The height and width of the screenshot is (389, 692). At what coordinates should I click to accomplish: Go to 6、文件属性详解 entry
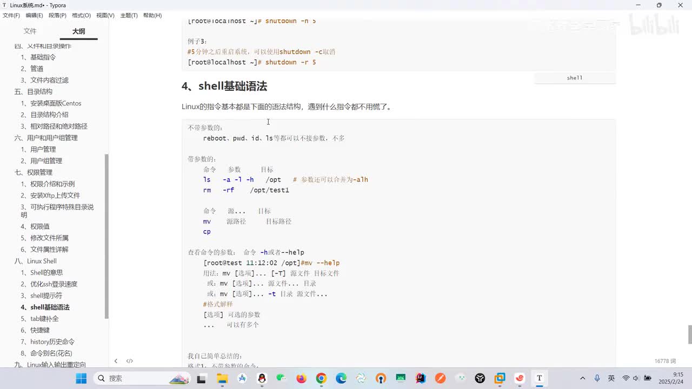tap(45, 250)
